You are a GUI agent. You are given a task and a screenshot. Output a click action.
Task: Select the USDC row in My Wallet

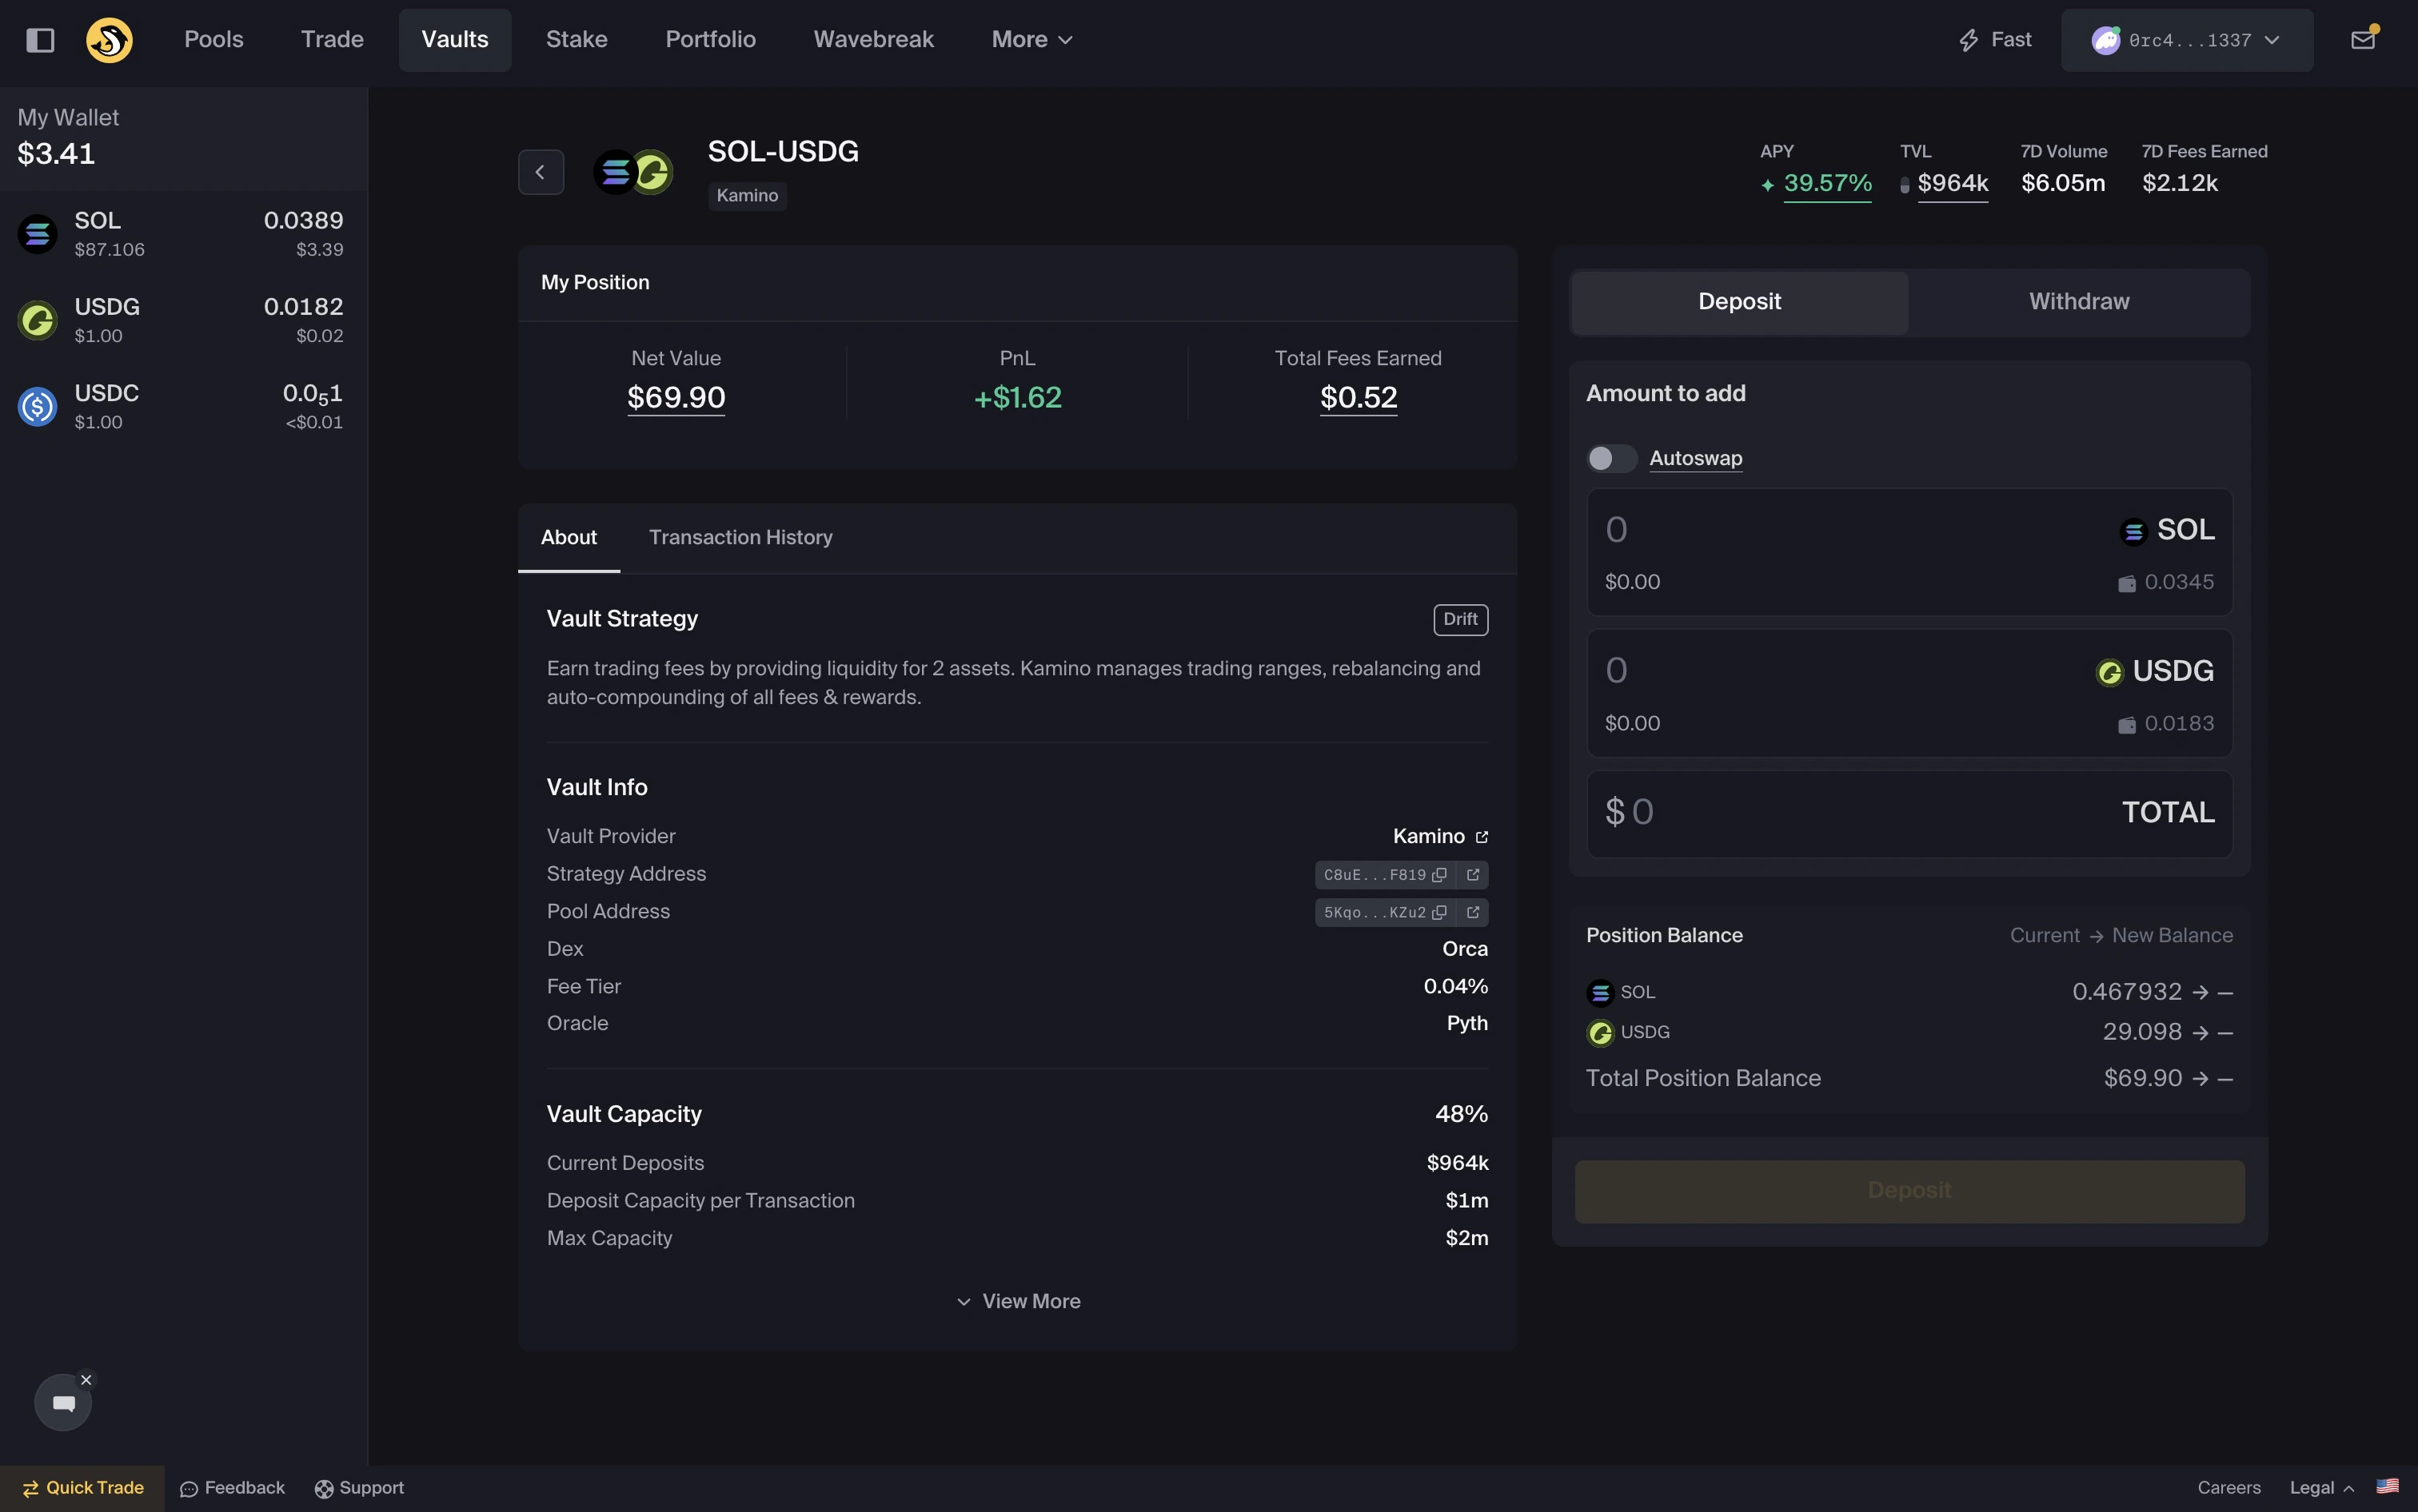point(184,406)
